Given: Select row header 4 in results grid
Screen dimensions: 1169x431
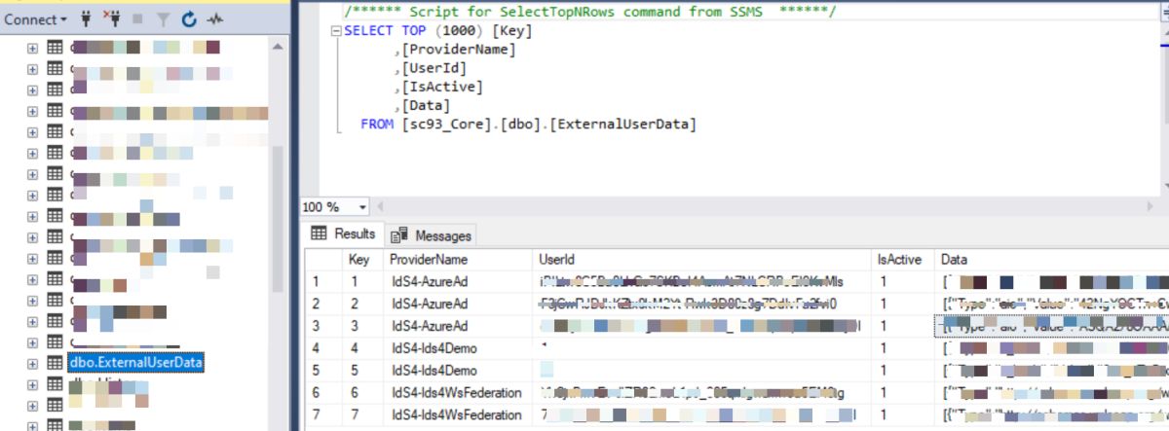Looking at the screenshot, I should pos(323,348).
